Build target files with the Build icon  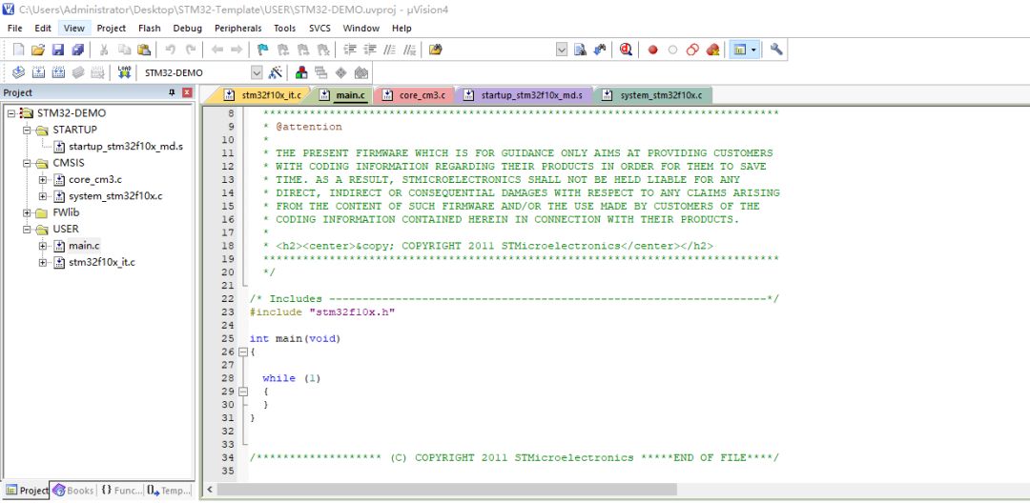pyautogui.click(x=38, y=72)
